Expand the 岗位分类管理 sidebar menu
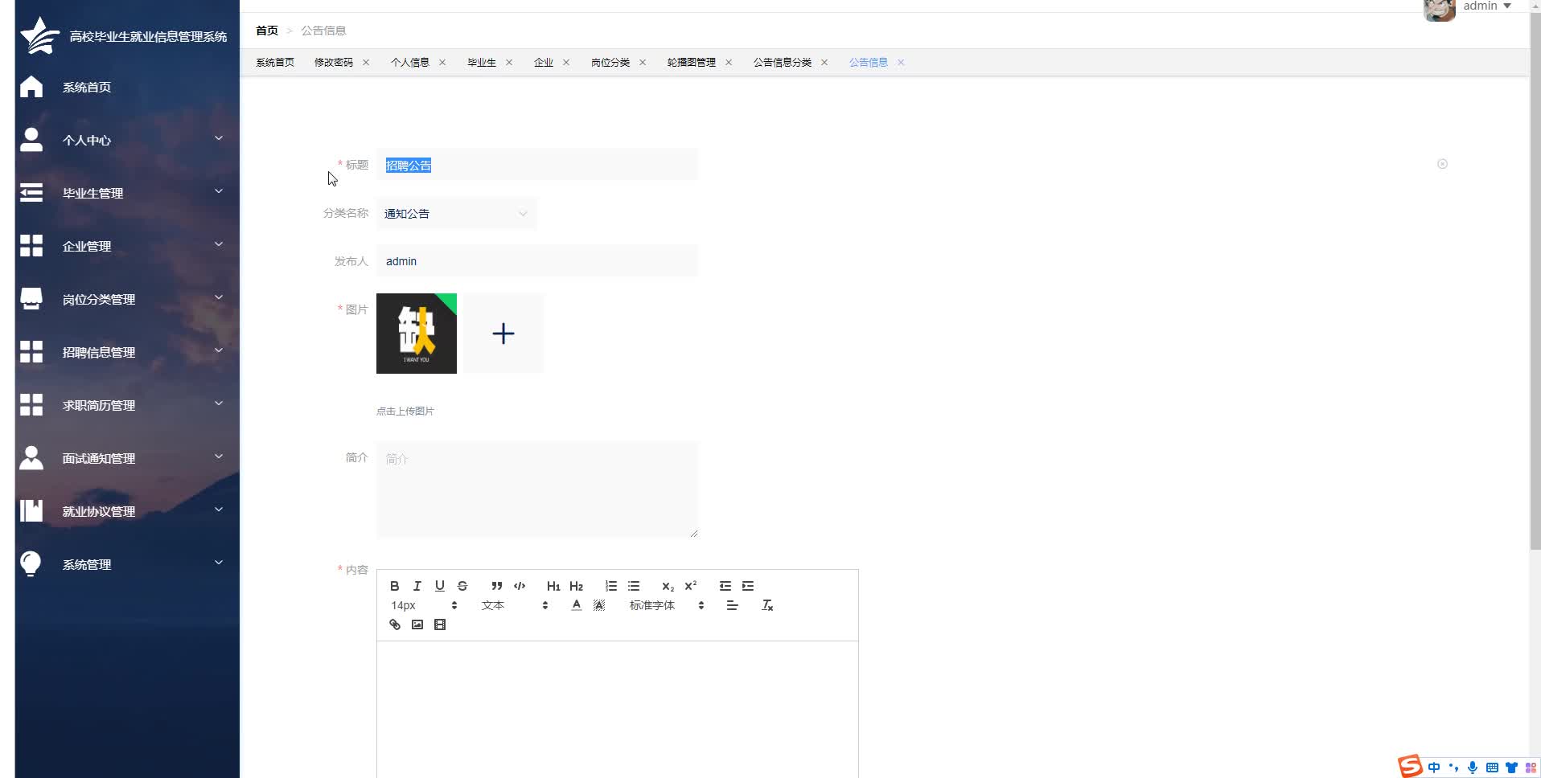1541x778 pixels. [x=127, y=299]
